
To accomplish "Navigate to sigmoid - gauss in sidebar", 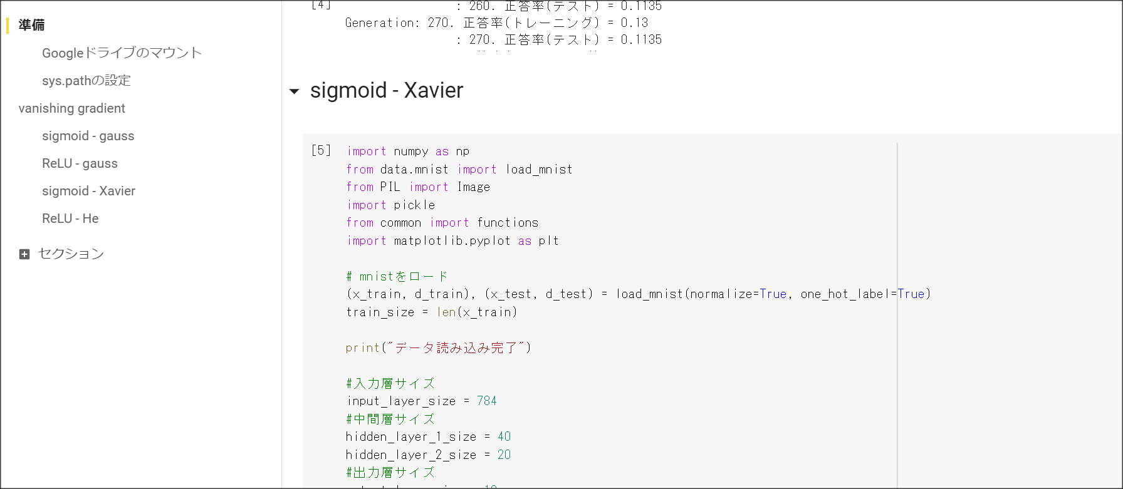I will pos(88,136).
